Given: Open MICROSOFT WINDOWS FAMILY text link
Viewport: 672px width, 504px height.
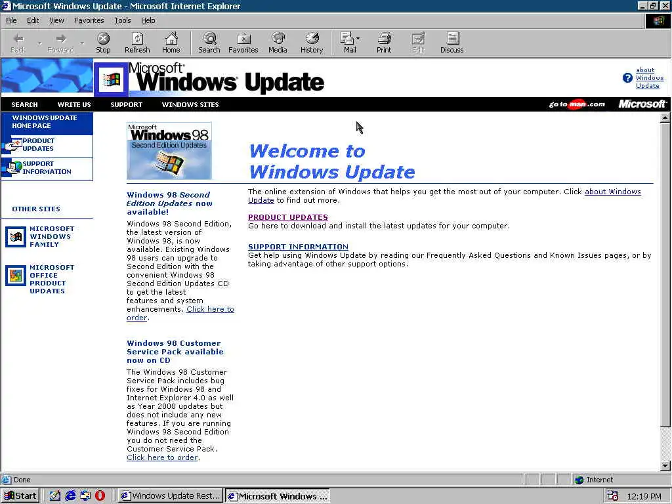Looking at the screenshot, I should pos(51,236).
